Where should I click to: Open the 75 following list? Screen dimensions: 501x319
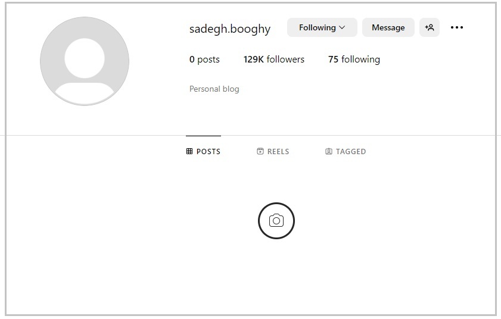click(x=354, y=60)
